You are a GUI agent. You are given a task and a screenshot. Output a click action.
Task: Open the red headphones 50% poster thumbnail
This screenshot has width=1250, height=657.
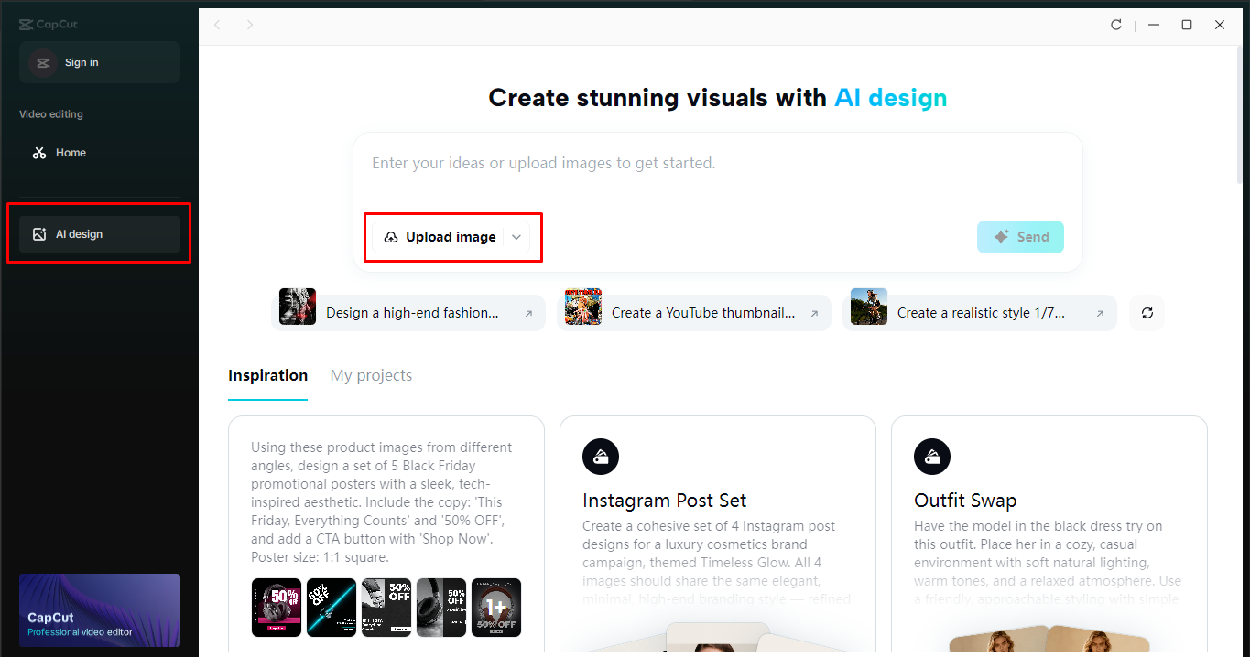pyautogui.click(x=277, y=608)
